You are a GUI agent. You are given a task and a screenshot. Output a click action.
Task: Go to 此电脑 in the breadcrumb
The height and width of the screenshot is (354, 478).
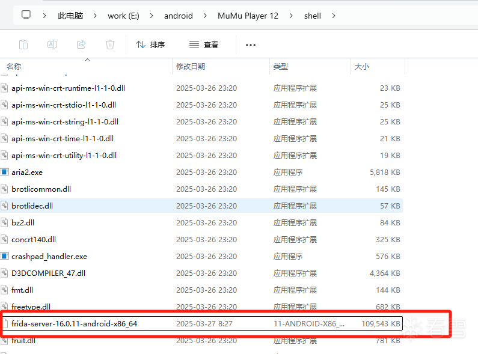click(x=70, y=16)
